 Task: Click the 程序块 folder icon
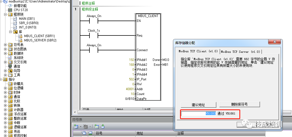click(10, 14)
